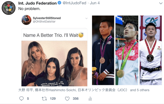Click tagged name Hashimoto Soichi

[x=62, y=90]
